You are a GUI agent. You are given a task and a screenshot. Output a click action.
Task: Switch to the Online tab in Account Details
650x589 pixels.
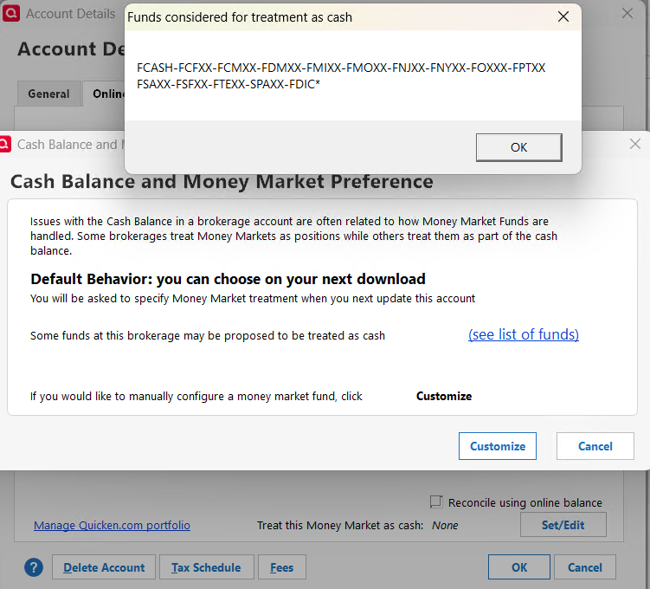105,94
